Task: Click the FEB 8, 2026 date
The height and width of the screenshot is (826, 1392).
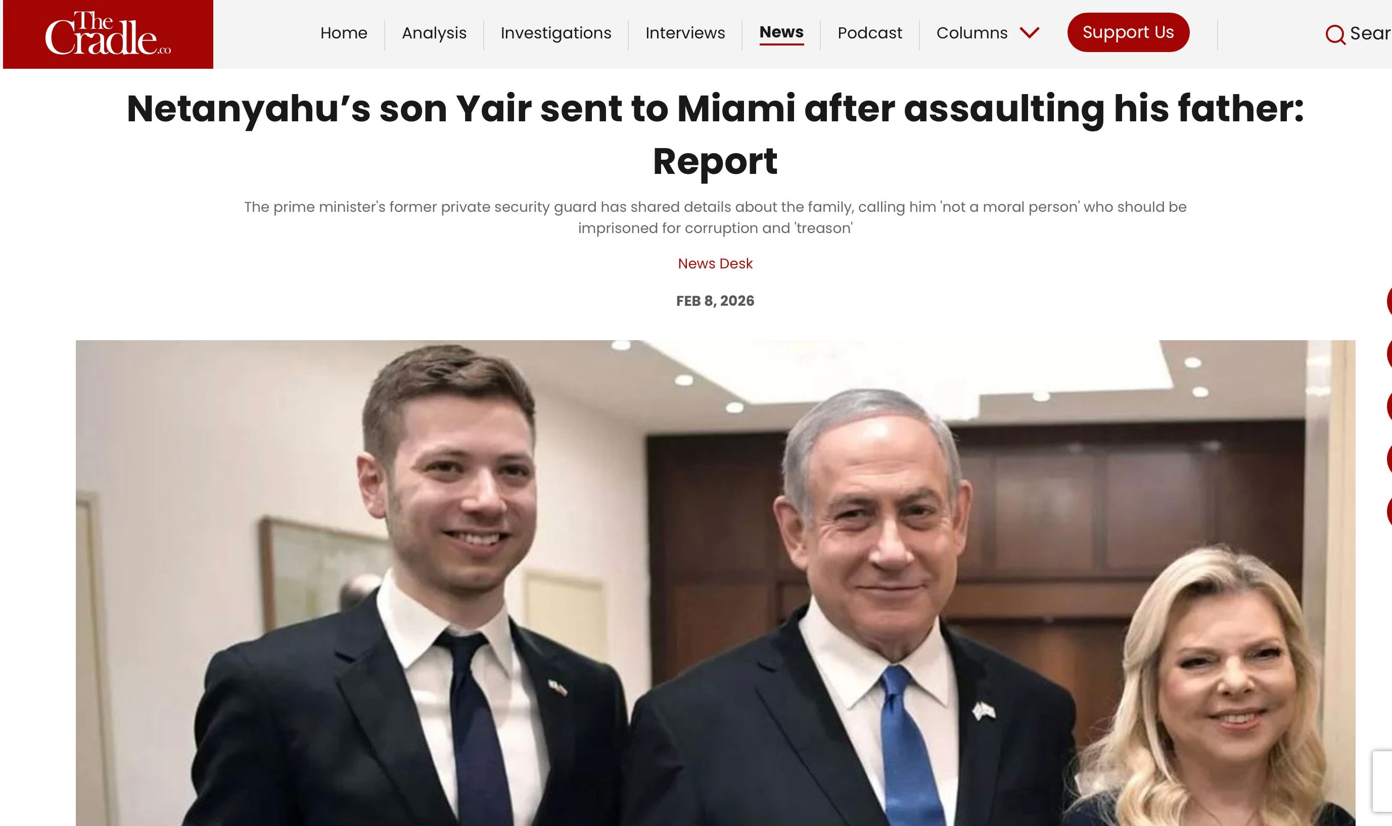Action: tap(715, 301)
